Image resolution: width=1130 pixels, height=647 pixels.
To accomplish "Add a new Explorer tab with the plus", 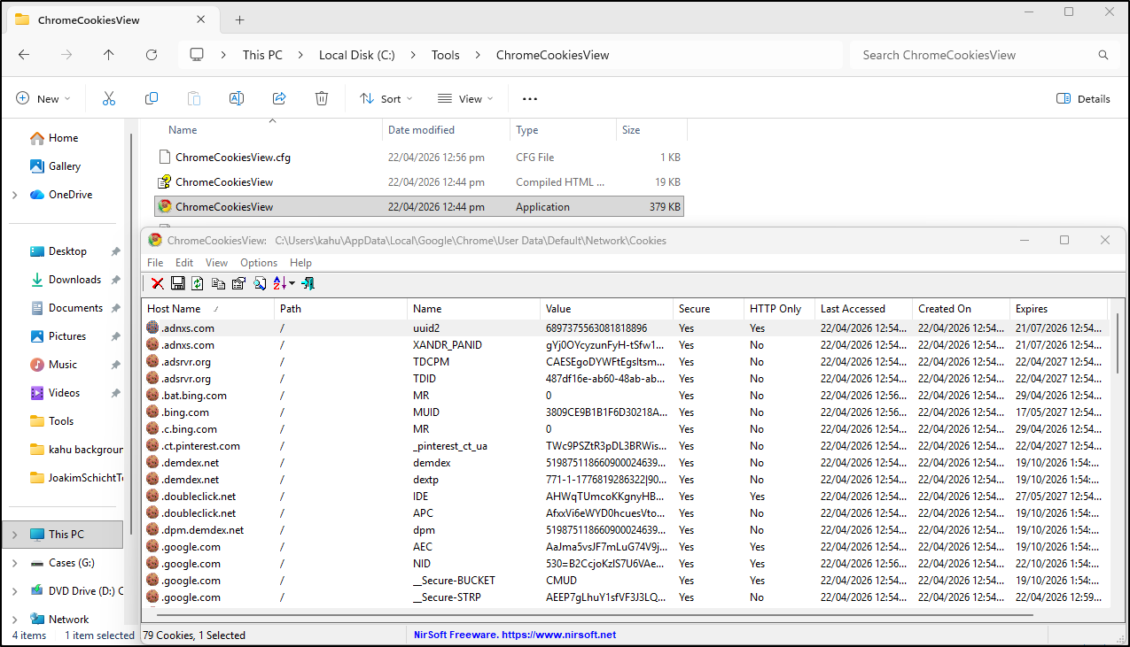I will pos(239,19).
